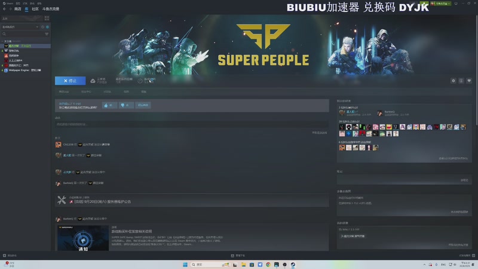
Task: Open the wrench maintenance announcement 9月20日
Action: point(192,200)
